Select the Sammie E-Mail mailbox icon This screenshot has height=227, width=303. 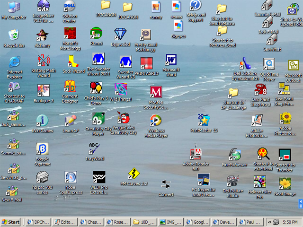pos(267,5)
